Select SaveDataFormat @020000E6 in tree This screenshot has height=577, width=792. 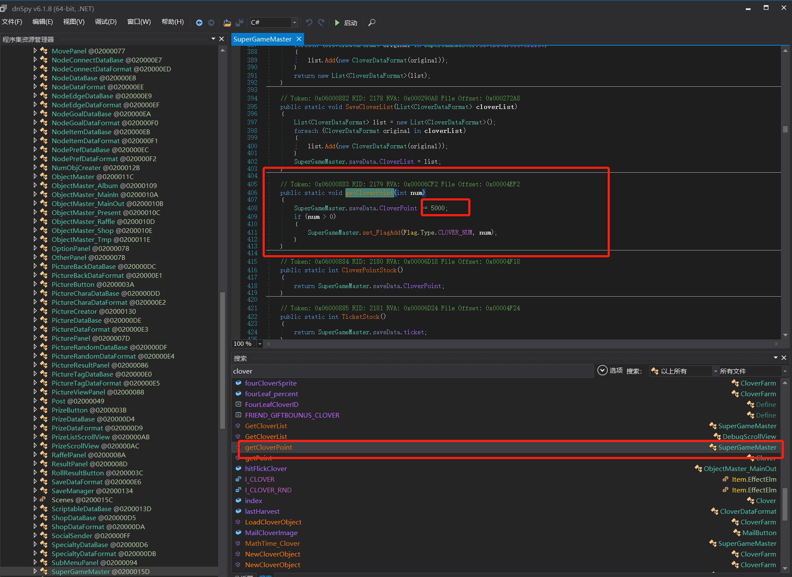96,482
